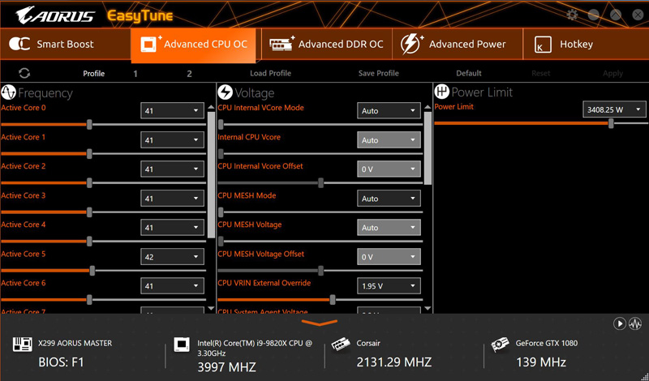The width and height of the screenshot is (649, 381).
Task: Click the Corsair memory module icon
Action: tap(341, 345)
